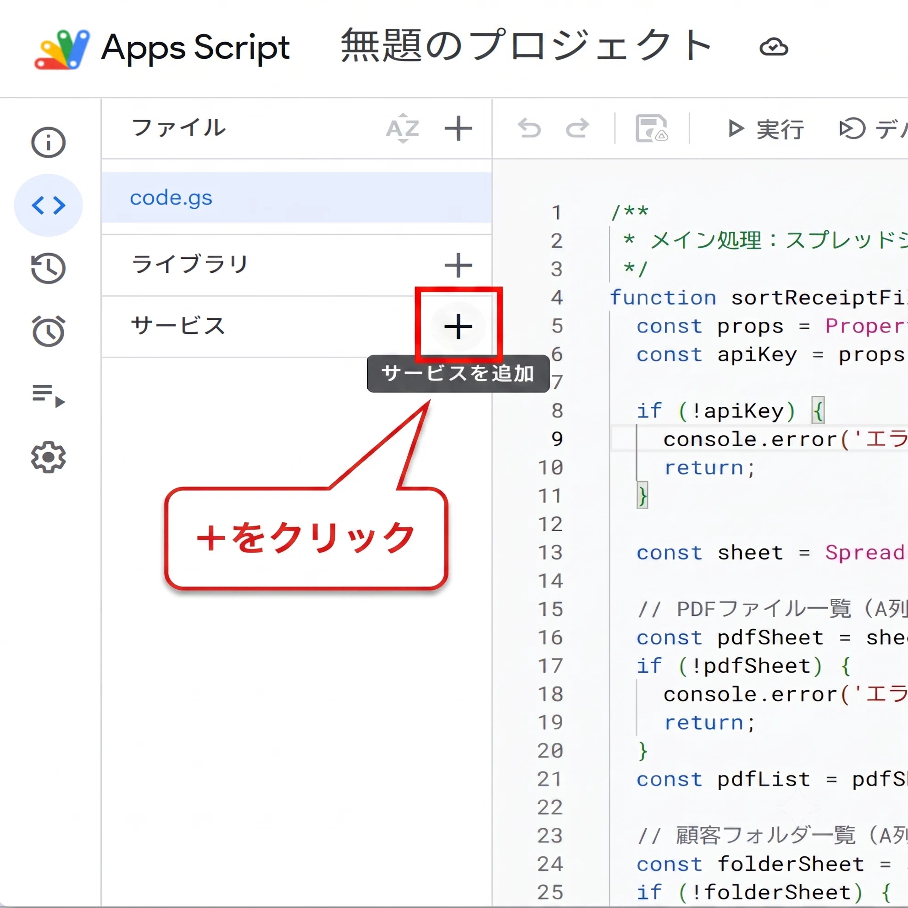Click the cloud saved status icon
Screen dimensions: 908x908
point(774,46)
